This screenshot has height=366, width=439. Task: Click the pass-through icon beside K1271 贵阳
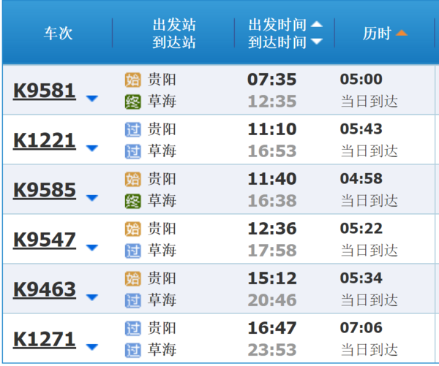(132, 328)
